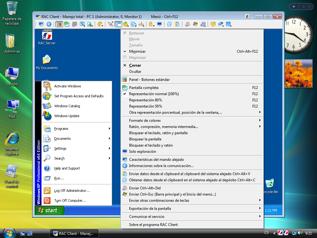Click the Windows flag Ctrl+Esc toolbar icon
The height and width of the screenshot is (238, 317).
[x=195, y=24]
